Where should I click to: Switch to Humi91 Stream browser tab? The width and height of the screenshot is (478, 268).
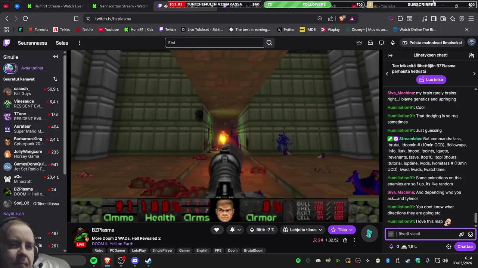point(55,6)
